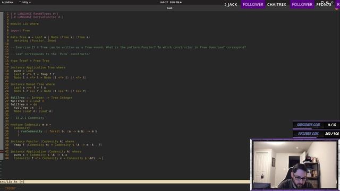340x191 pixels.
Task: Open the clock showing Feb 27
Action: pyautogui.click(x=171, y=2)
